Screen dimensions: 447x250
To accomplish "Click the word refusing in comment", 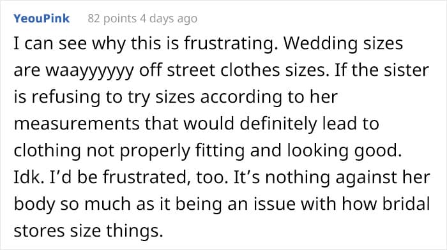I will coord(66,98).
